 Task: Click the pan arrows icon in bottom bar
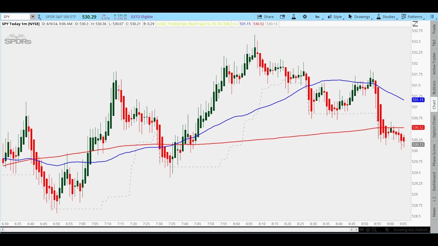(361, 230)
